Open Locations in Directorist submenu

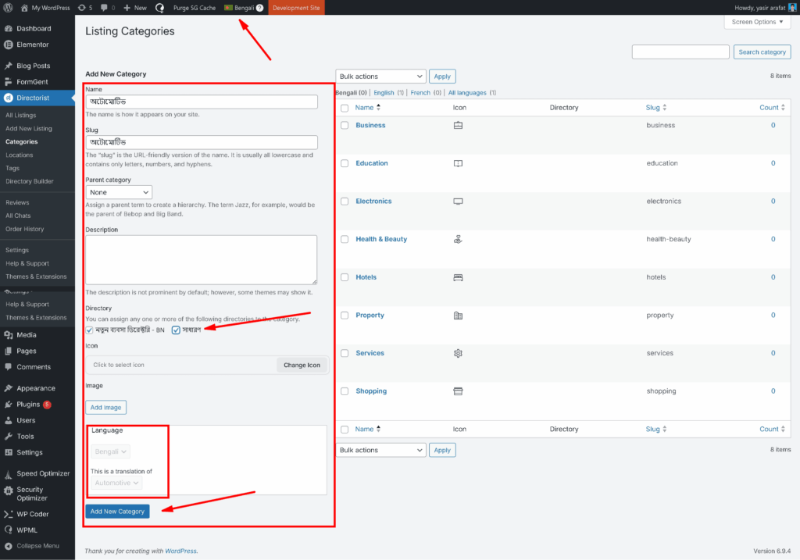tap(20, 155)
